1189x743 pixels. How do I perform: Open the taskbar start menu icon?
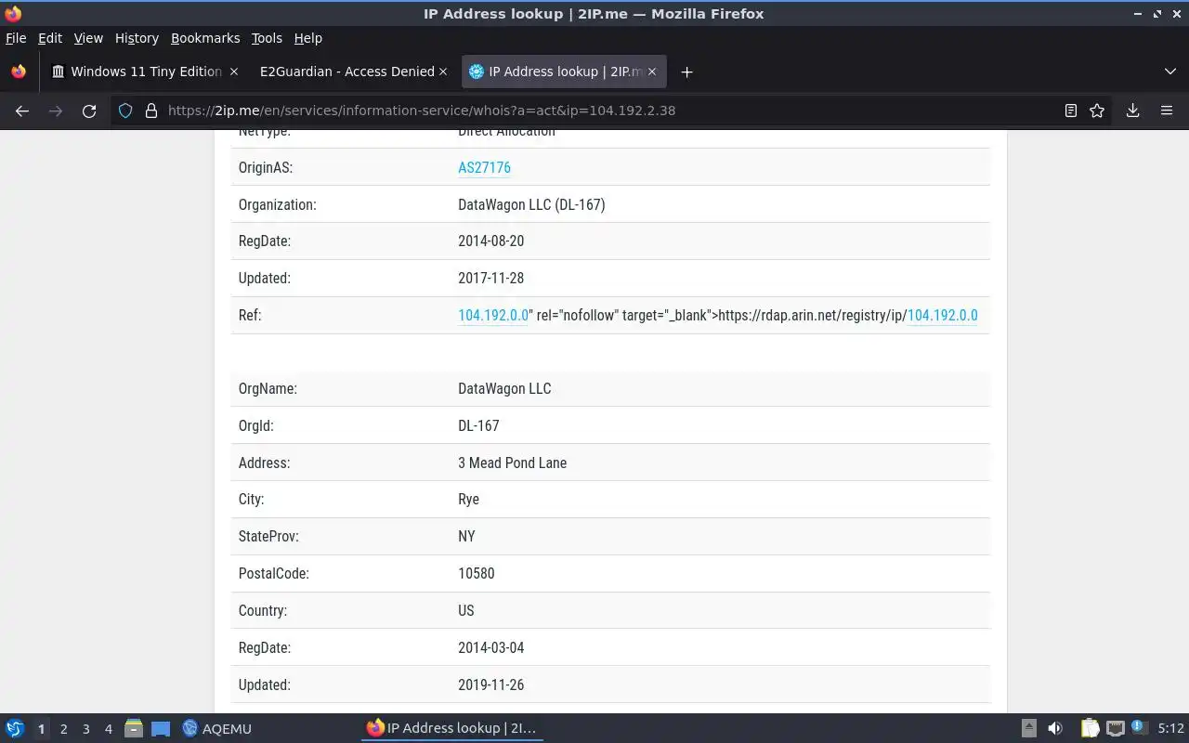click(15, 728)
